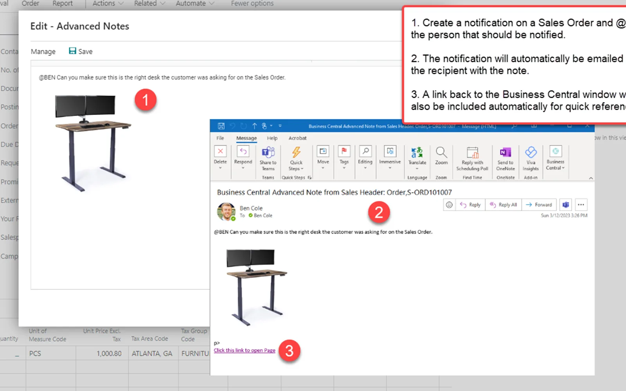Click the save icon in Outlook title bar
The image size is (626, 391).
pyautogui.click(x=221, y=126)
